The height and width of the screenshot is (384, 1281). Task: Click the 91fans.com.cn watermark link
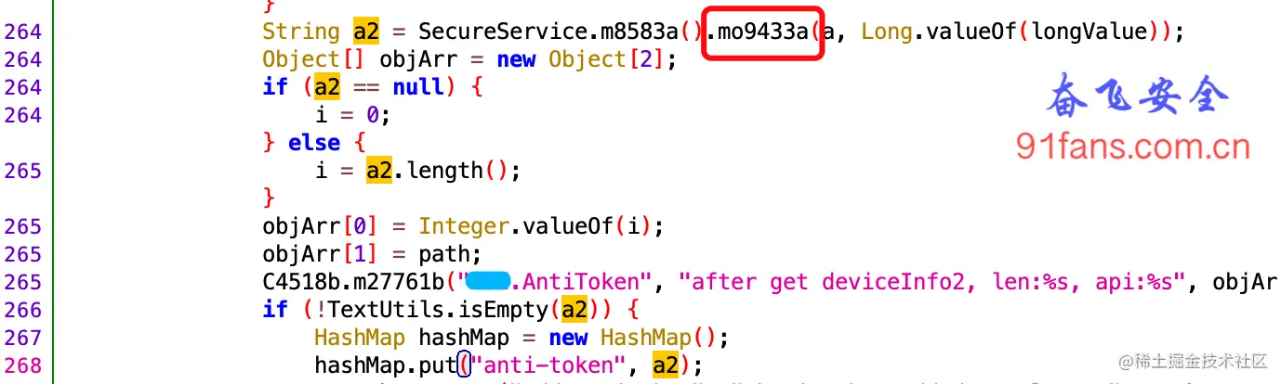pyautogui.click(x=1133, y=147)
